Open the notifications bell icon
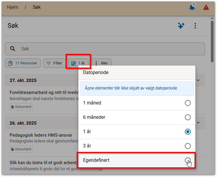 (x=192, y=7)
